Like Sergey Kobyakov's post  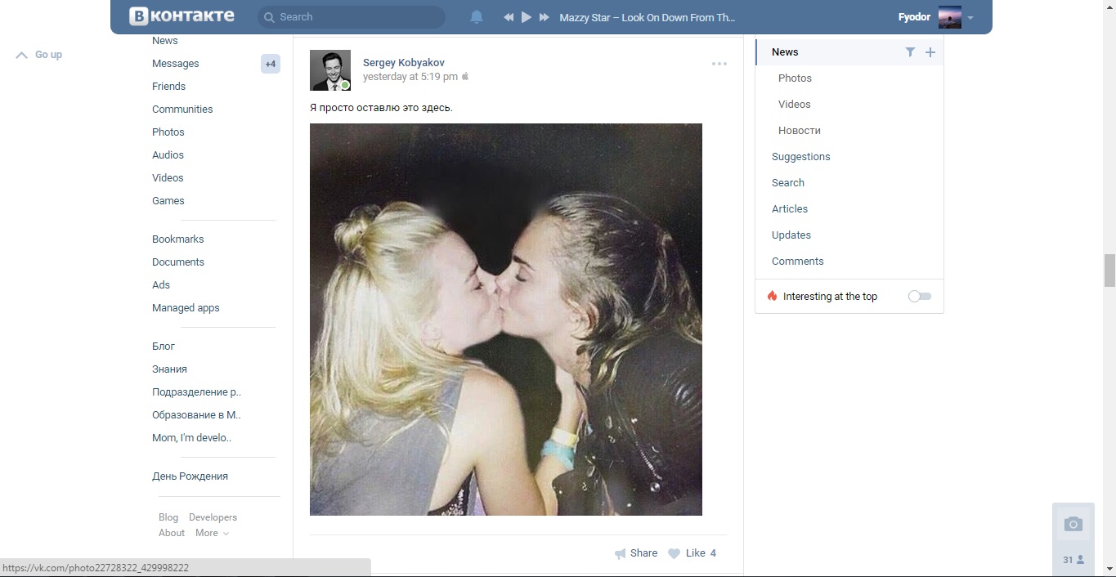click(x=692, y=553)
